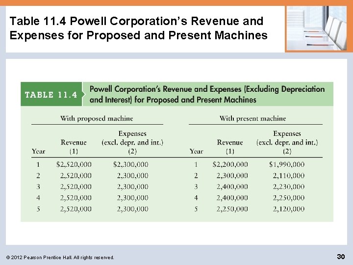
Task: Click the 'Expenses (excl. depr. and int.)' header under present machine
Action: click(287, 142)
